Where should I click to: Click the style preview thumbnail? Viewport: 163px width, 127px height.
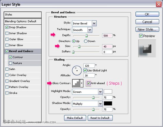(147, 49)
